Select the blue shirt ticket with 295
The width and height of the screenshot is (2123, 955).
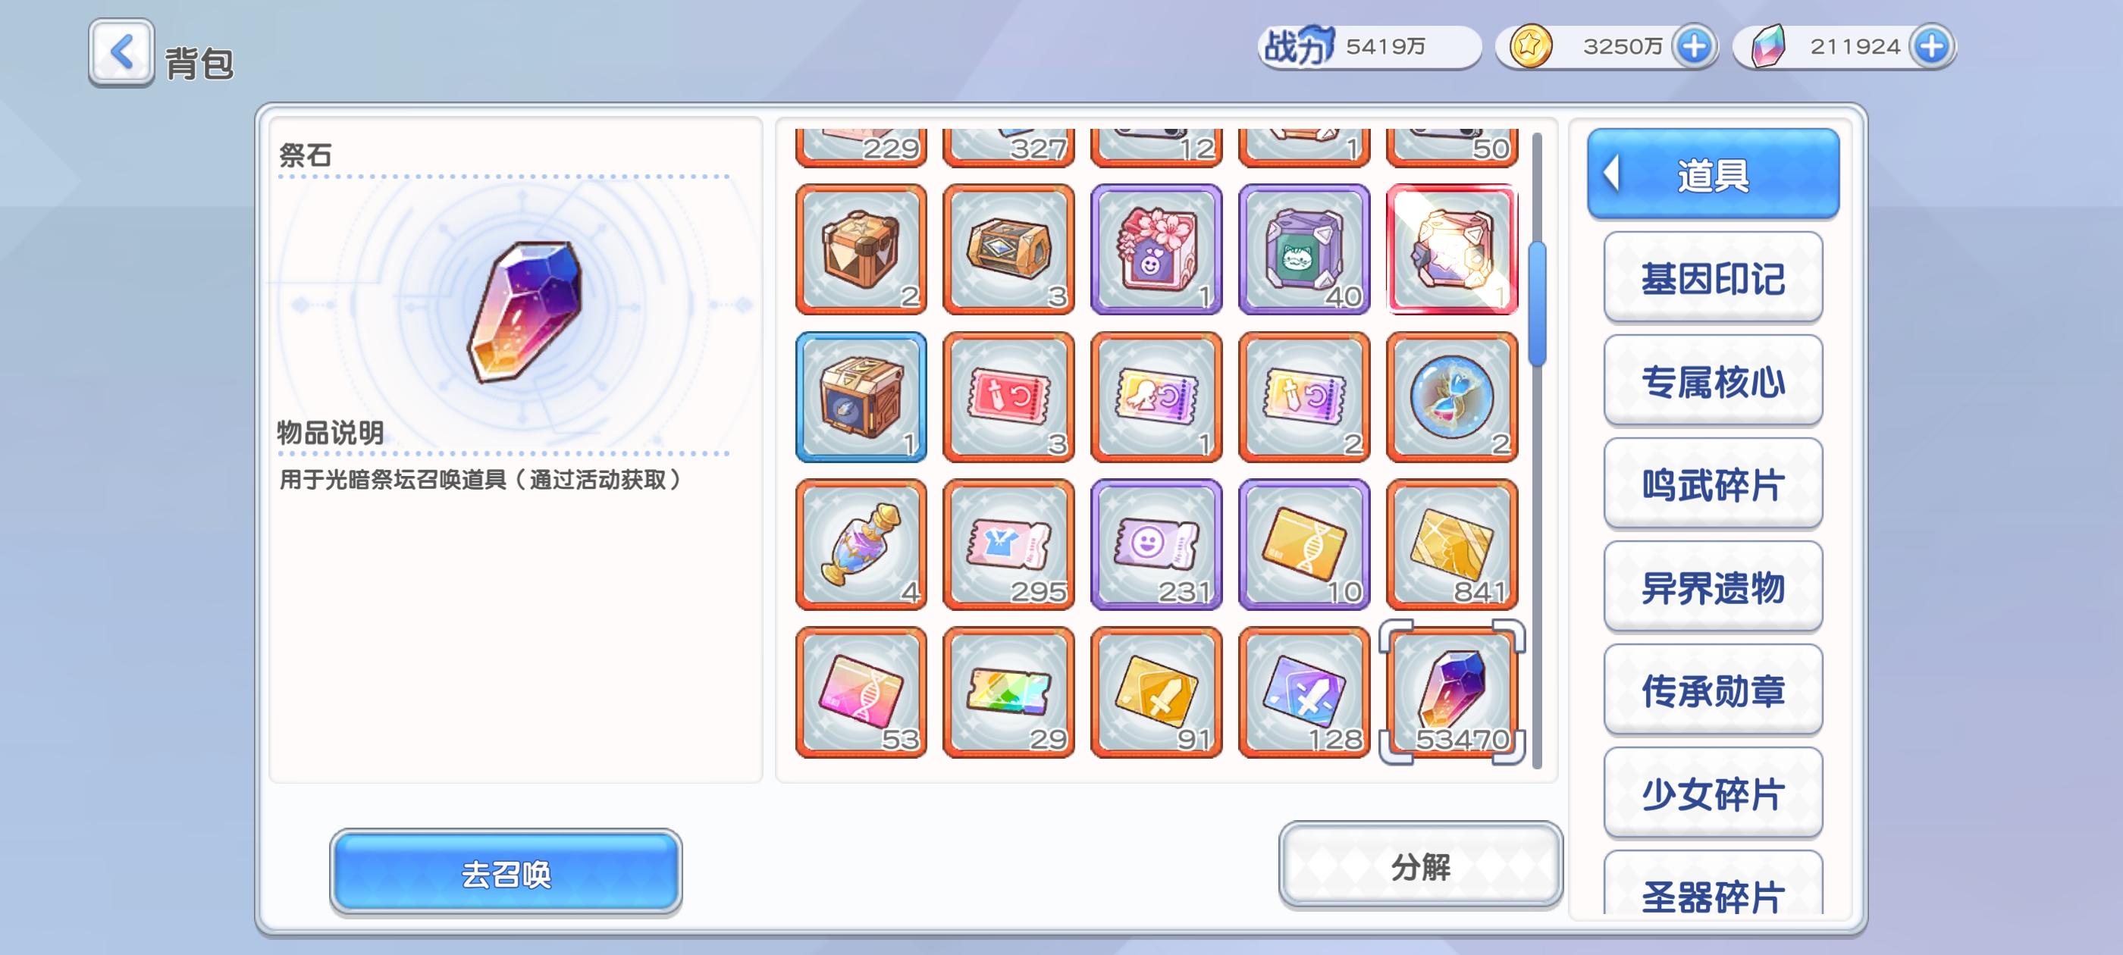coord(1008,545)
